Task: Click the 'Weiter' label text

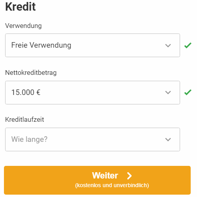Action: pos(105,176)
